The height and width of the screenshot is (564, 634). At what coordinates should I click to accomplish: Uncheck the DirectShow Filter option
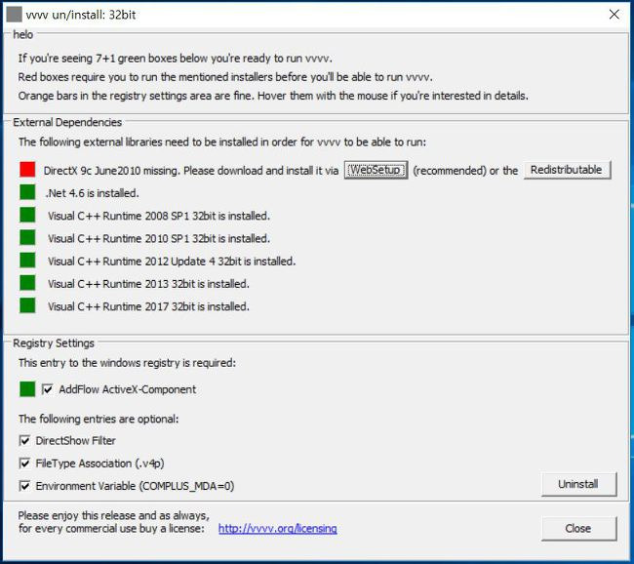[24, 441]
